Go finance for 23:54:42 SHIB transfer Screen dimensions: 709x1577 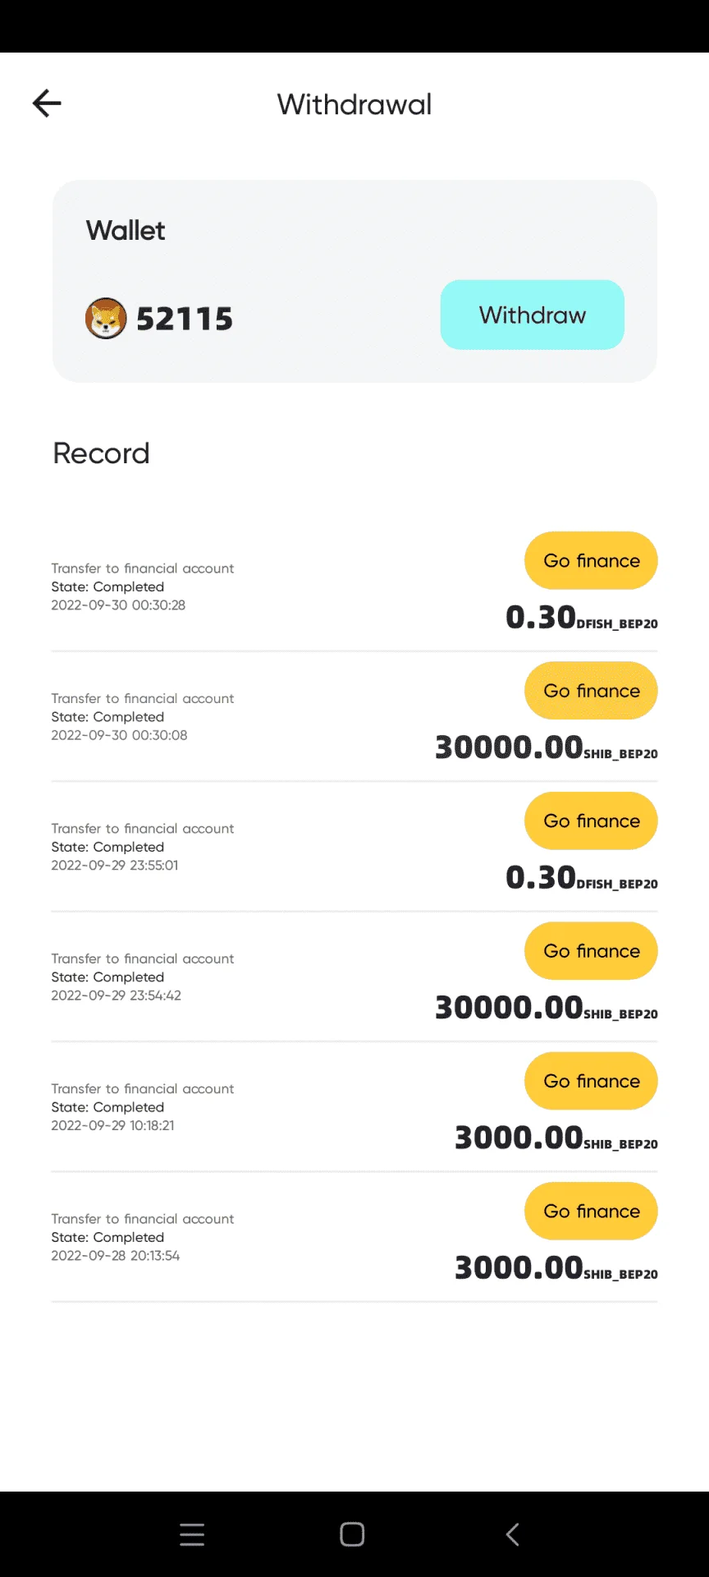click(591, 951)
